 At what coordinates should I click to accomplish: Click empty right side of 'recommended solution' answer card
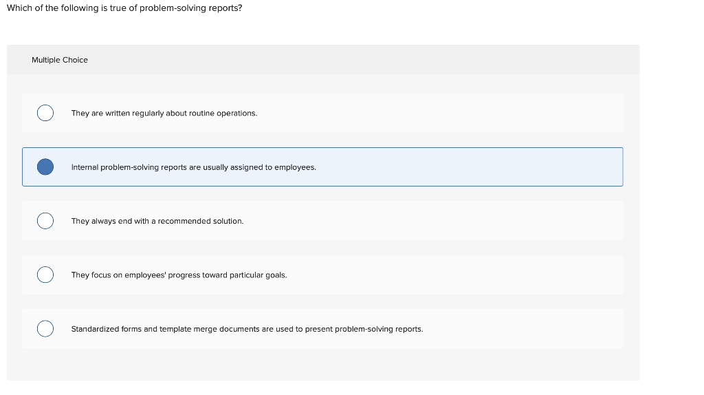tap(516, 221)
